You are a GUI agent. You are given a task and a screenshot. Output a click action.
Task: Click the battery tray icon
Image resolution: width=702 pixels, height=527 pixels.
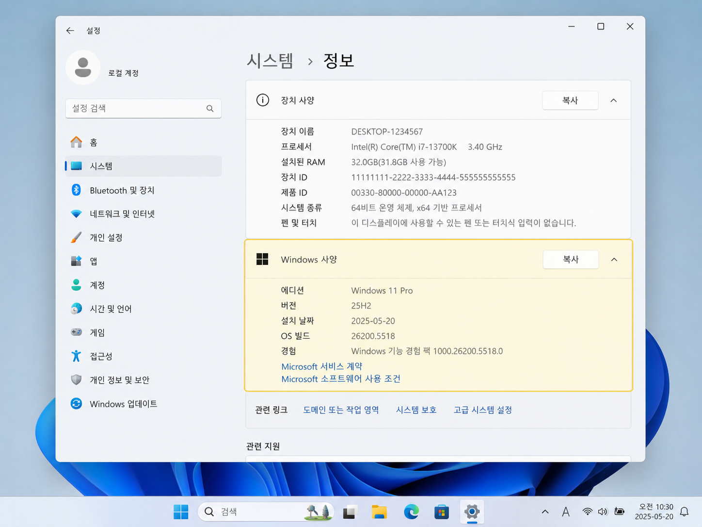619,511
